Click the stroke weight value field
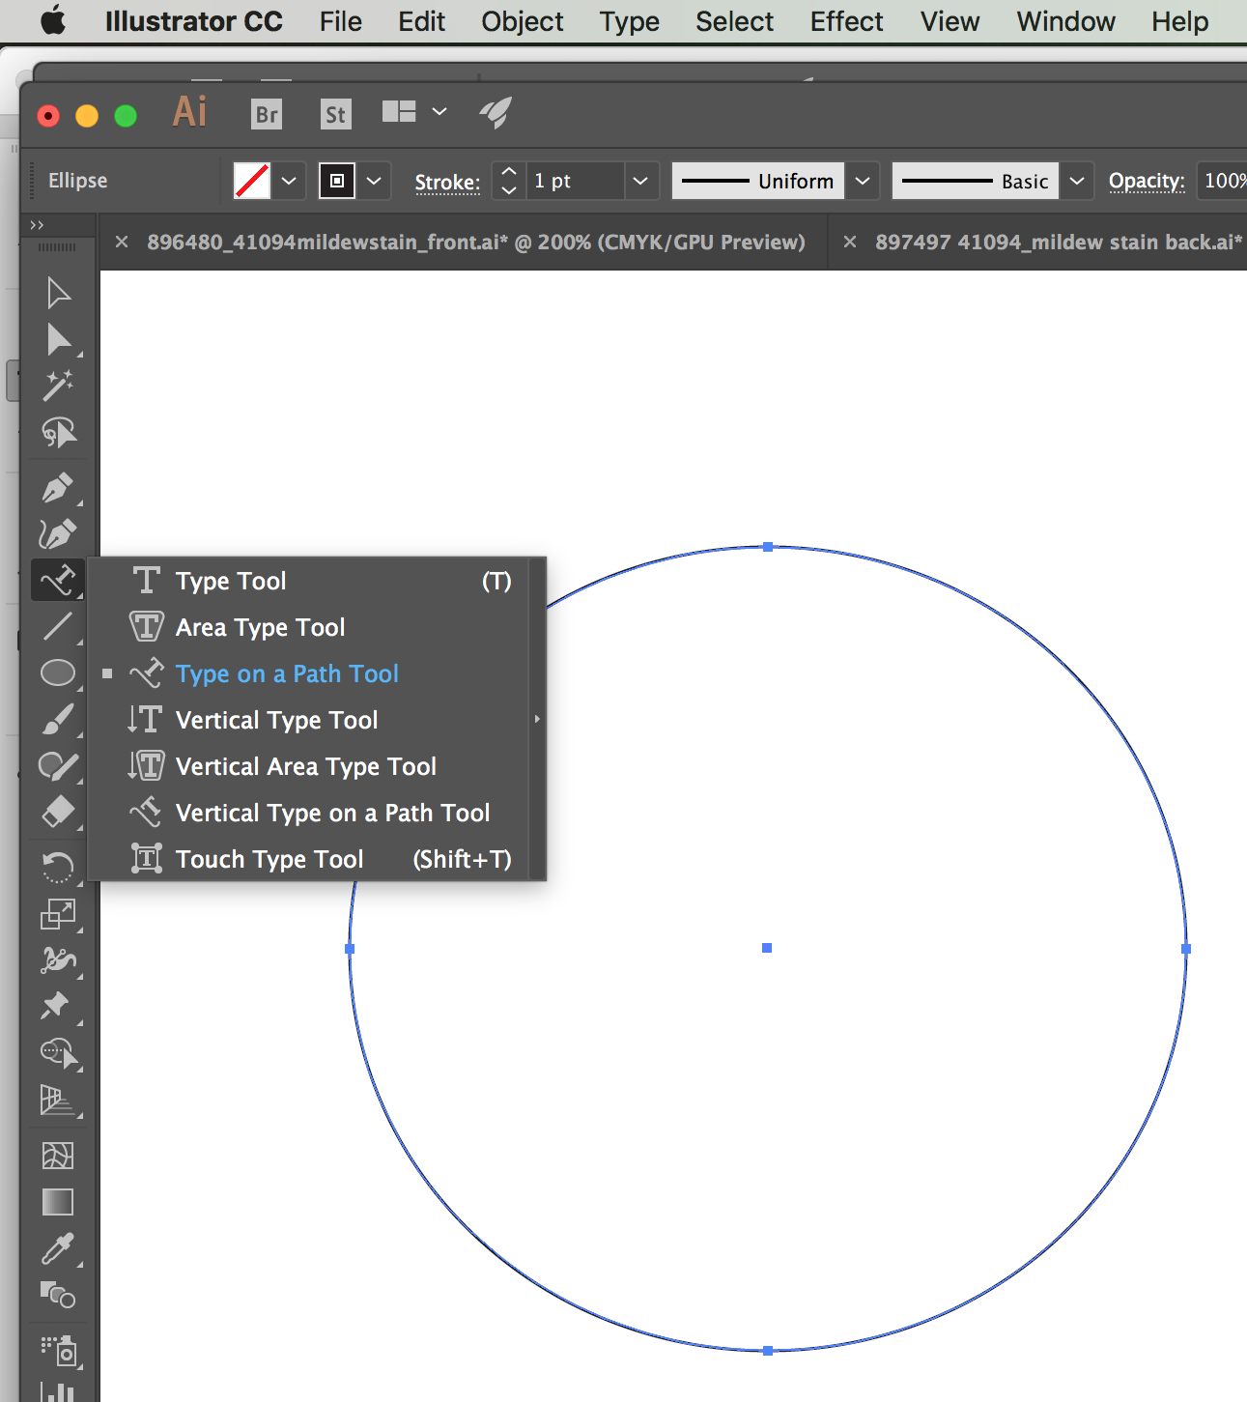Screen dimensions: 1247x1402 tap(577, 181)
